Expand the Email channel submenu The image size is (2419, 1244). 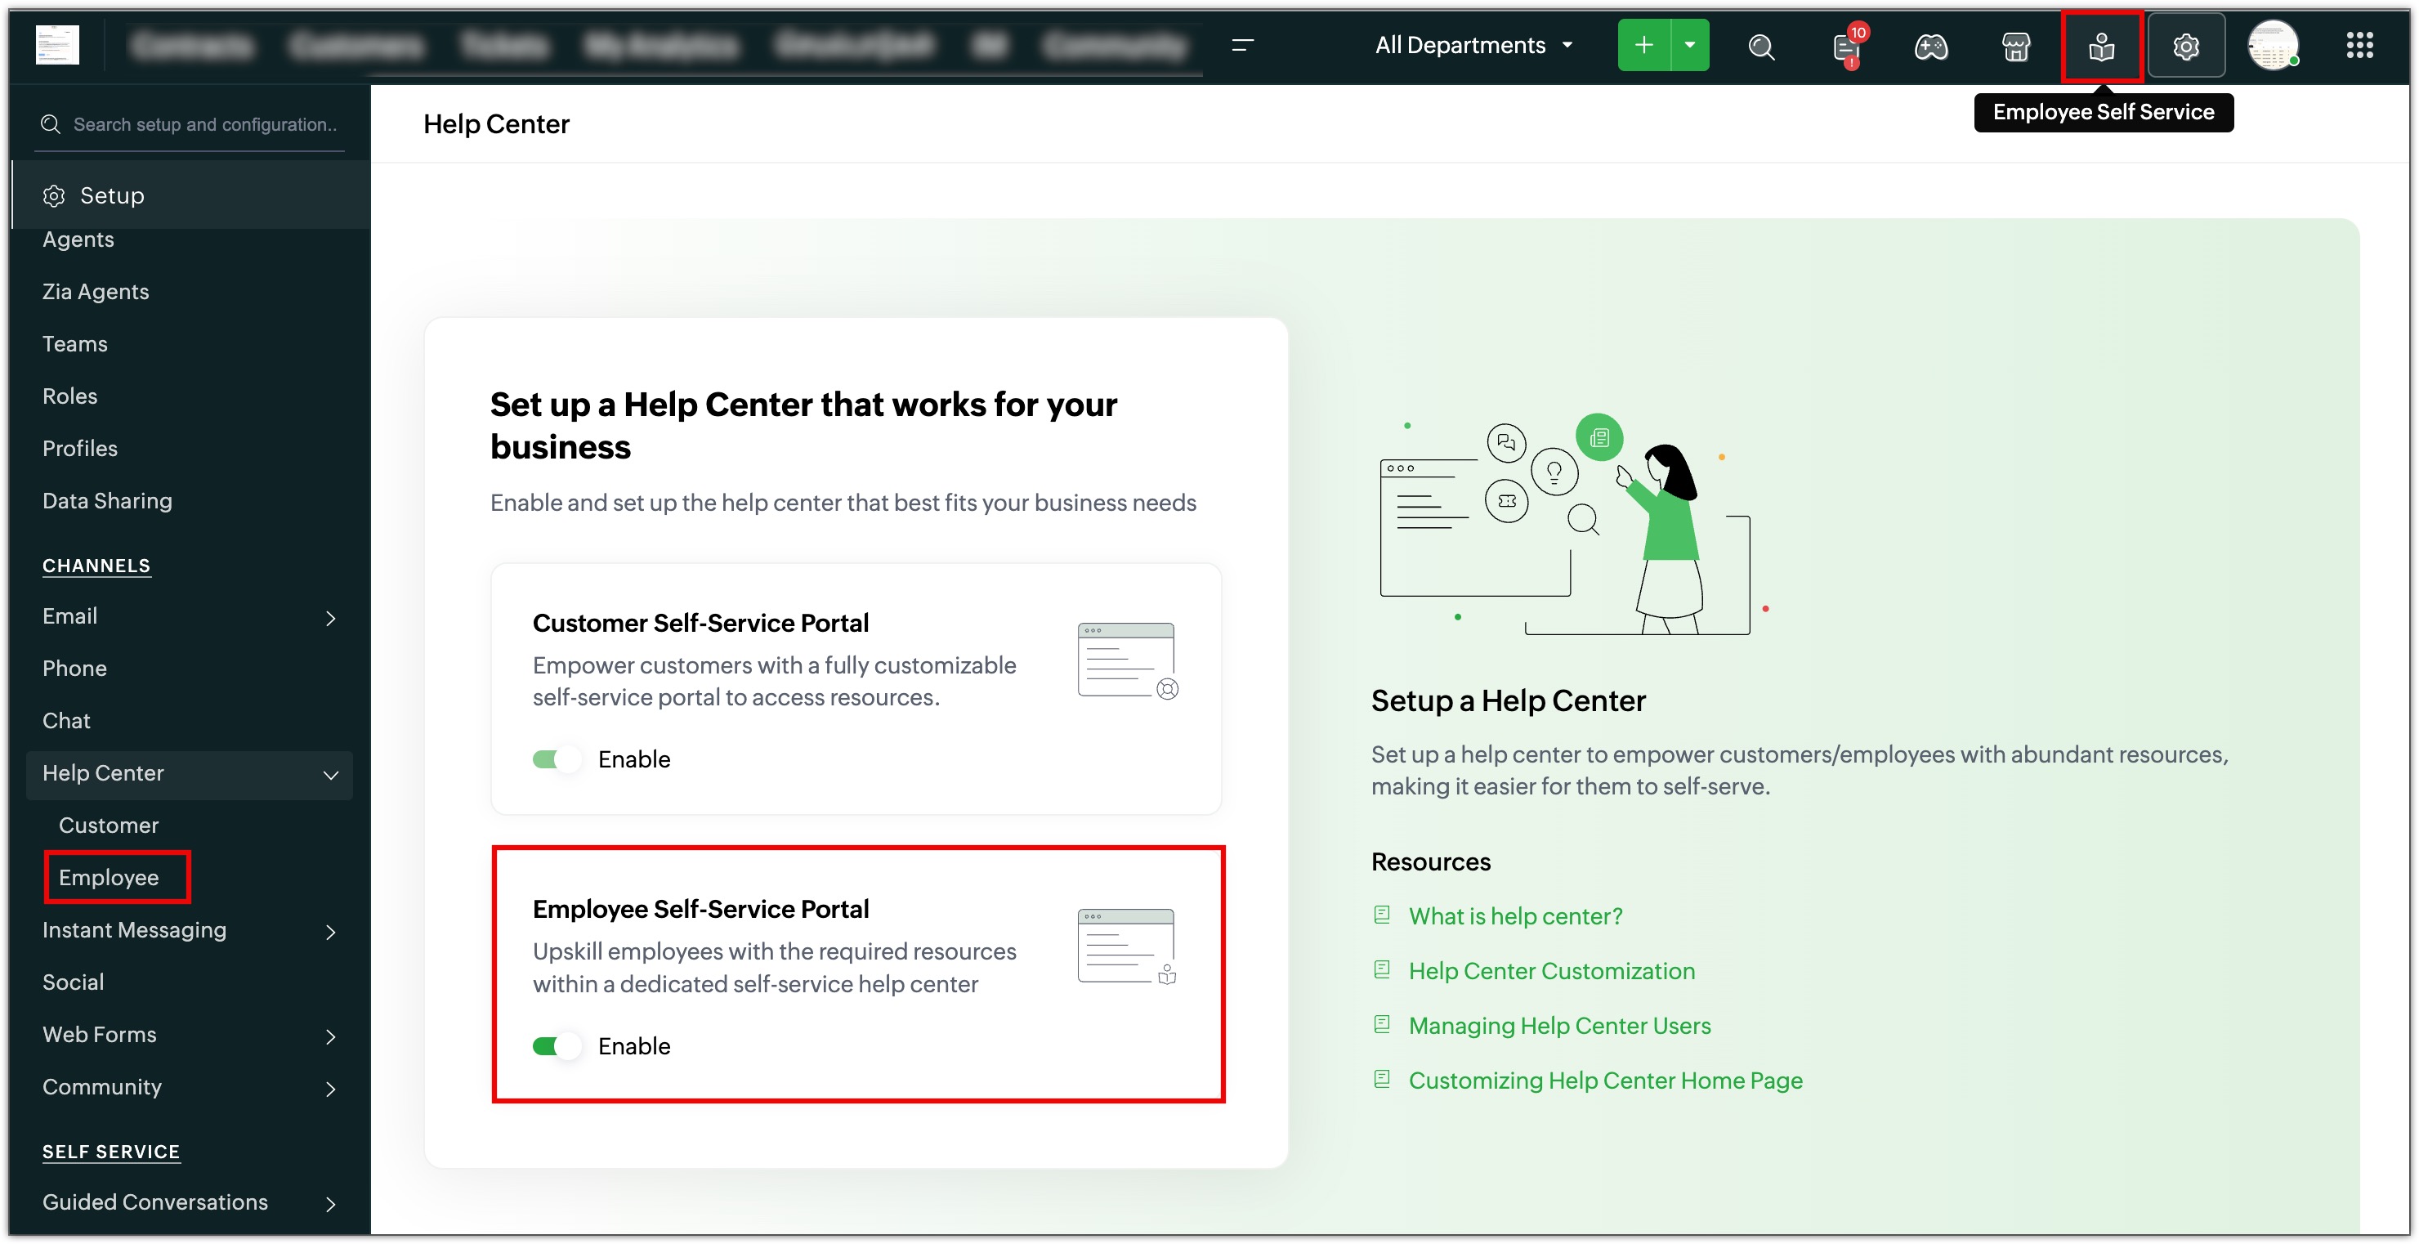coord(329,618)
